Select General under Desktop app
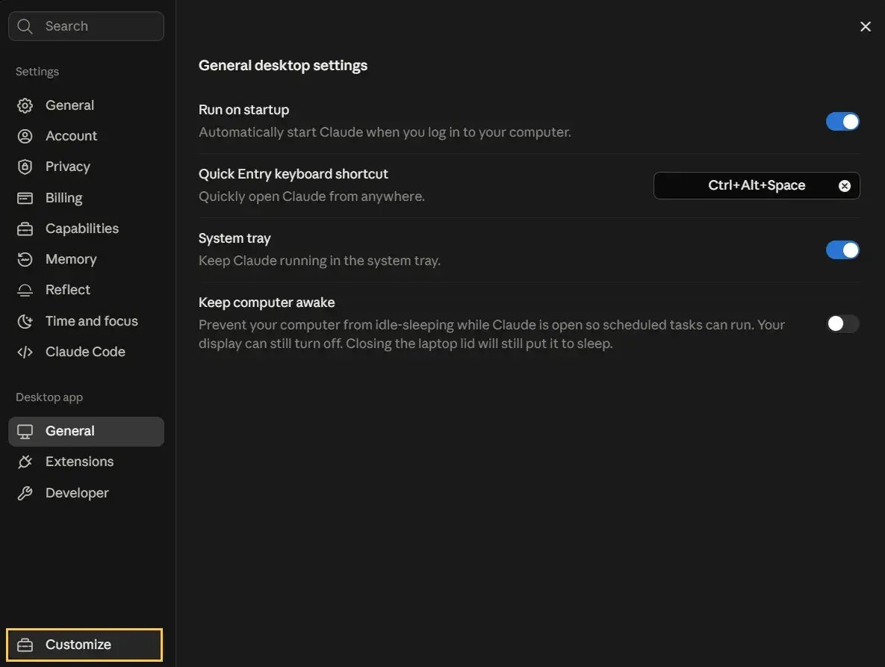 pos(86,432)
